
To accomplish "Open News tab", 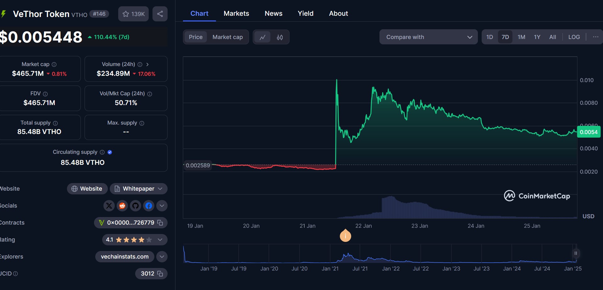I will tap(274, 14).
